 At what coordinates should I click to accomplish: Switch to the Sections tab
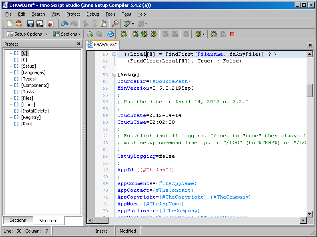(x=18, y=221)
